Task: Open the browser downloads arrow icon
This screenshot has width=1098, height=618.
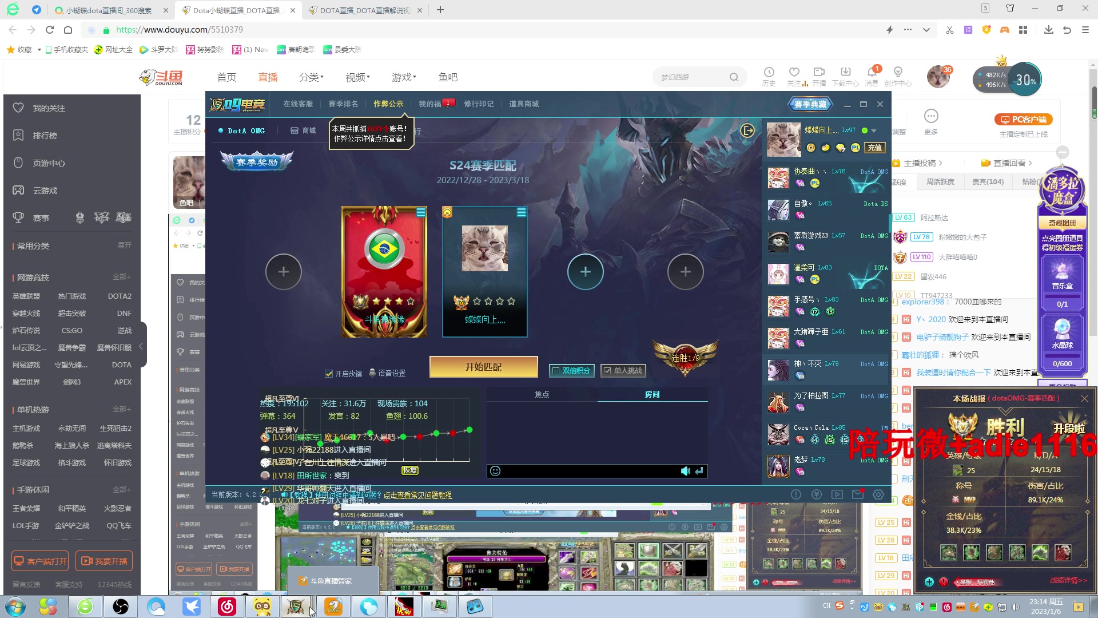Action: (x=1048, y=30)
